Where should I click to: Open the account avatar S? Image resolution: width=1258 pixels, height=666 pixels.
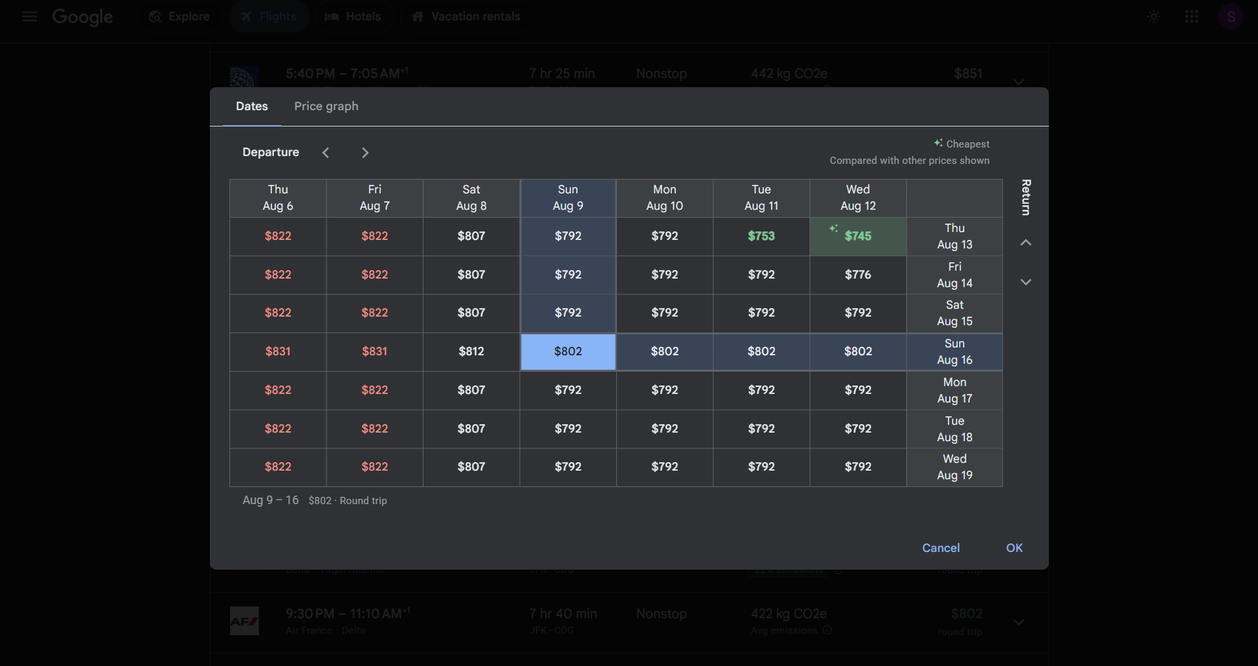pos(1230,17)
